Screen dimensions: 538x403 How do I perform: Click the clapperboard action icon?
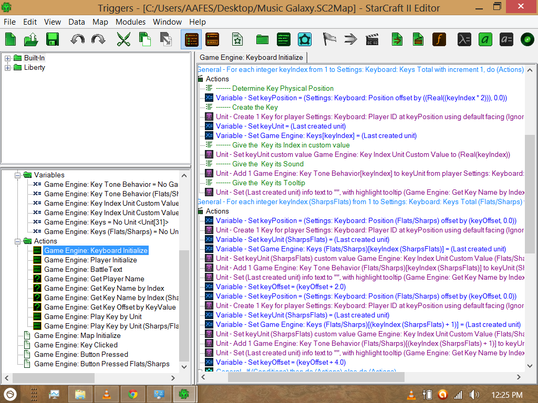coord(372,39)
